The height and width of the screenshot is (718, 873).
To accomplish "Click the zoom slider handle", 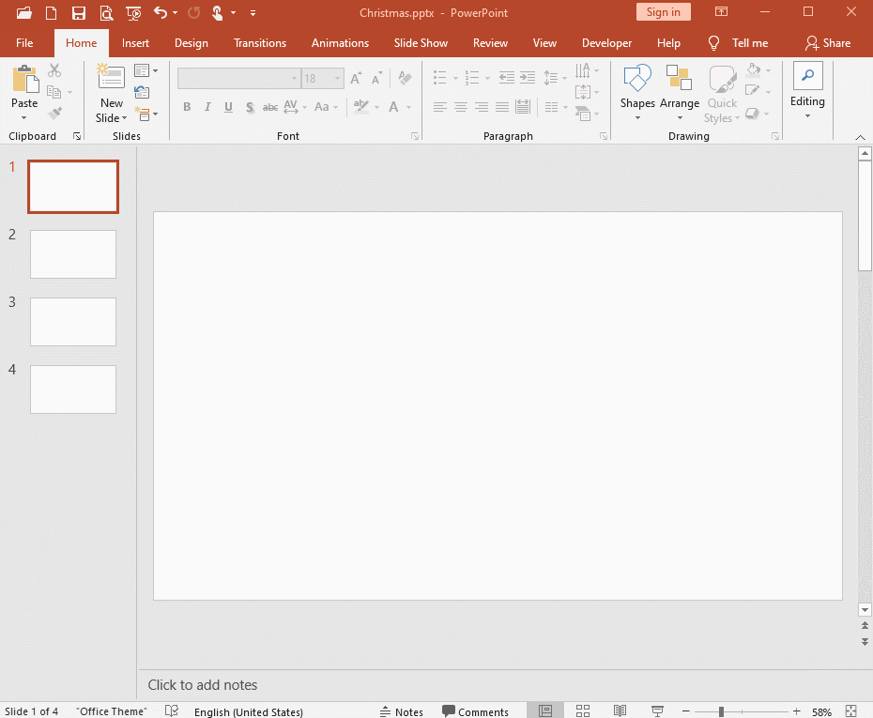I will pyautogui.click(x=721, y=711).
